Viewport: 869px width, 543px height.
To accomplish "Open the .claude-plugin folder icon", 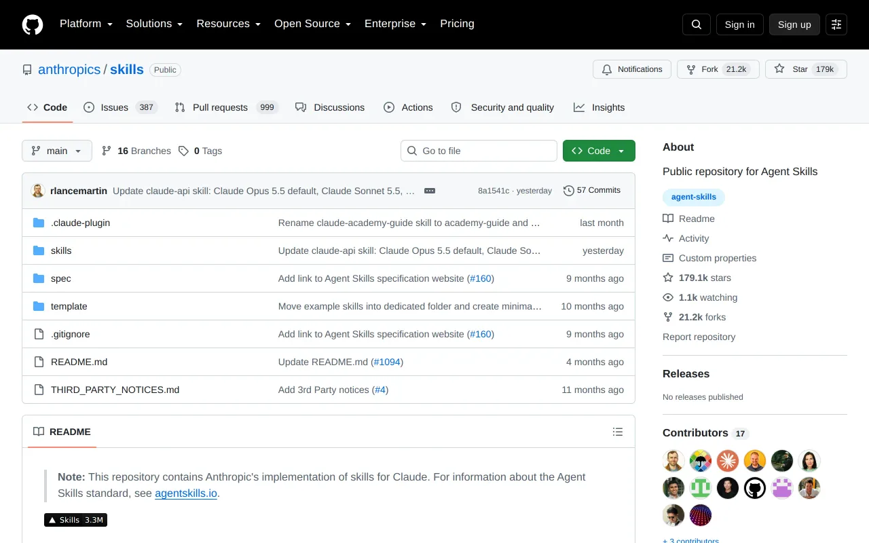I will [x=39, y=223].
